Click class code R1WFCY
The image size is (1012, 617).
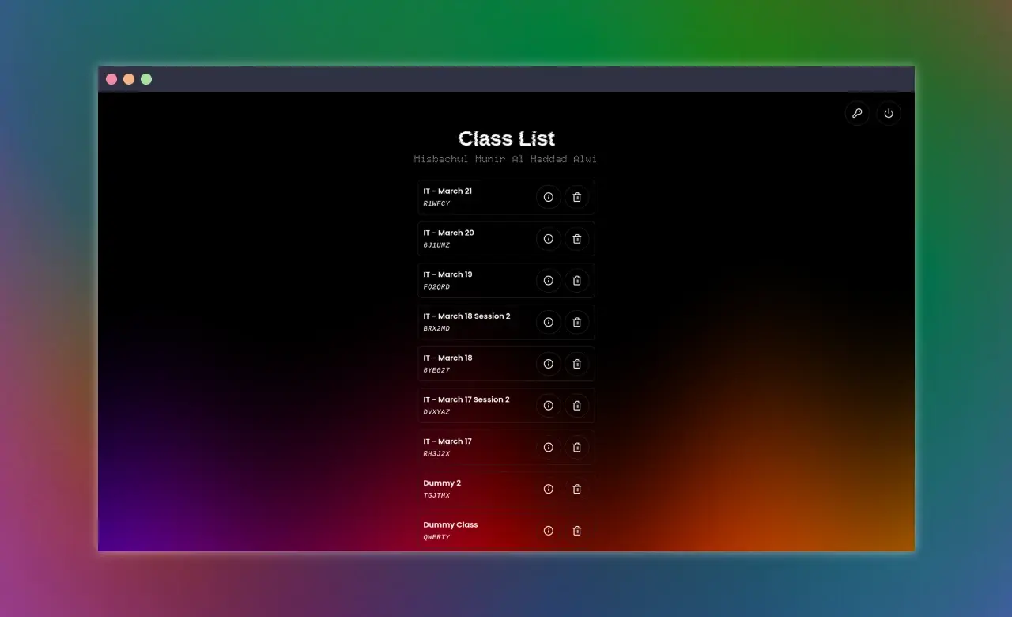click(x=436, y=203)
